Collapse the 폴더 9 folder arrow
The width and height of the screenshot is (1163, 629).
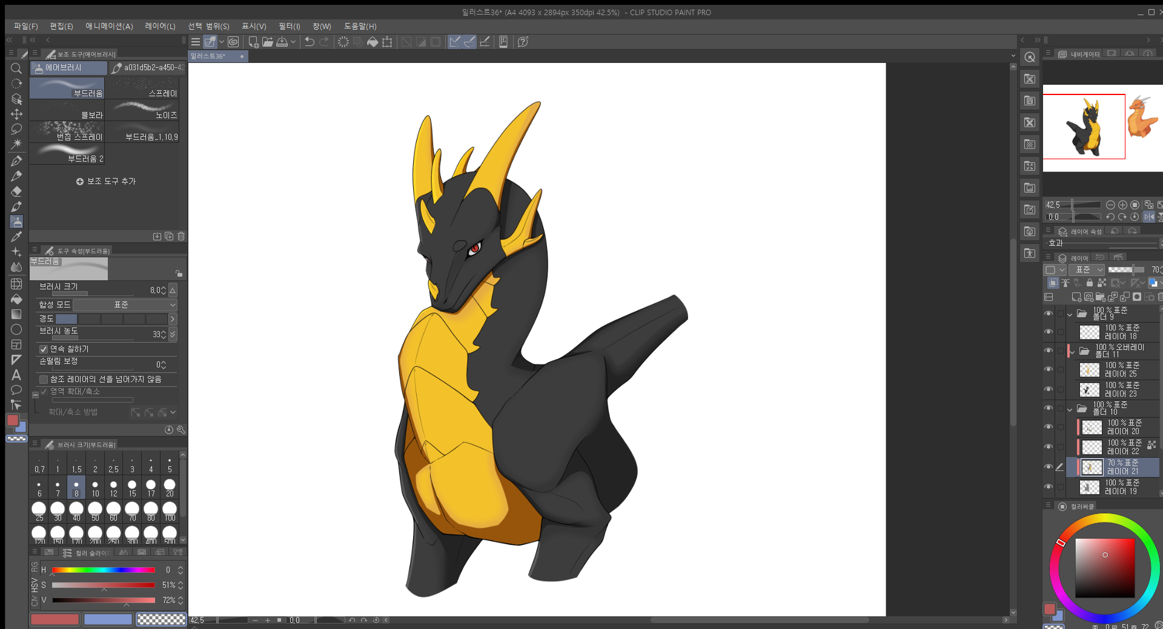tap(1070, 314)
